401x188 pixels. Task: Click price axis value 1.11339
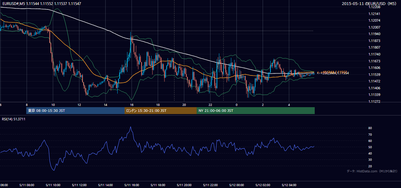point(374,95)
